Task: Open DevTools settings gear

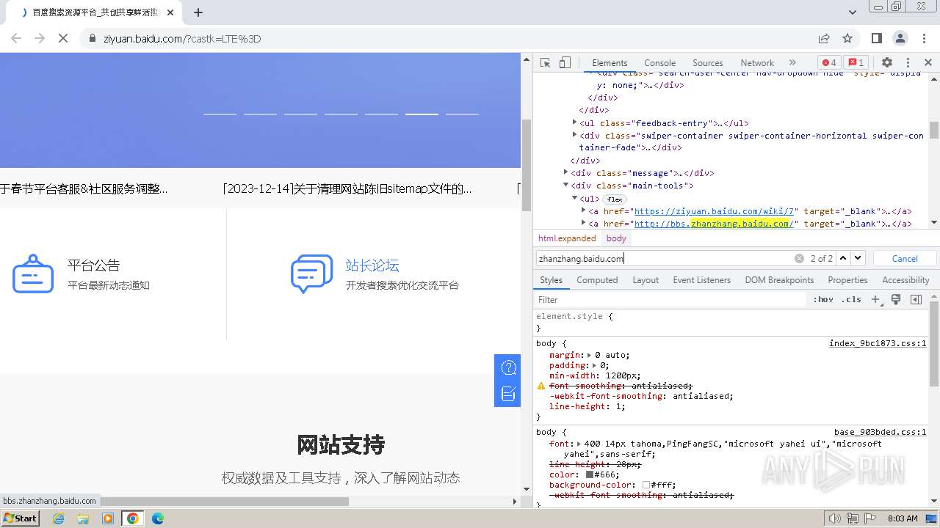Action: [887, 63]
